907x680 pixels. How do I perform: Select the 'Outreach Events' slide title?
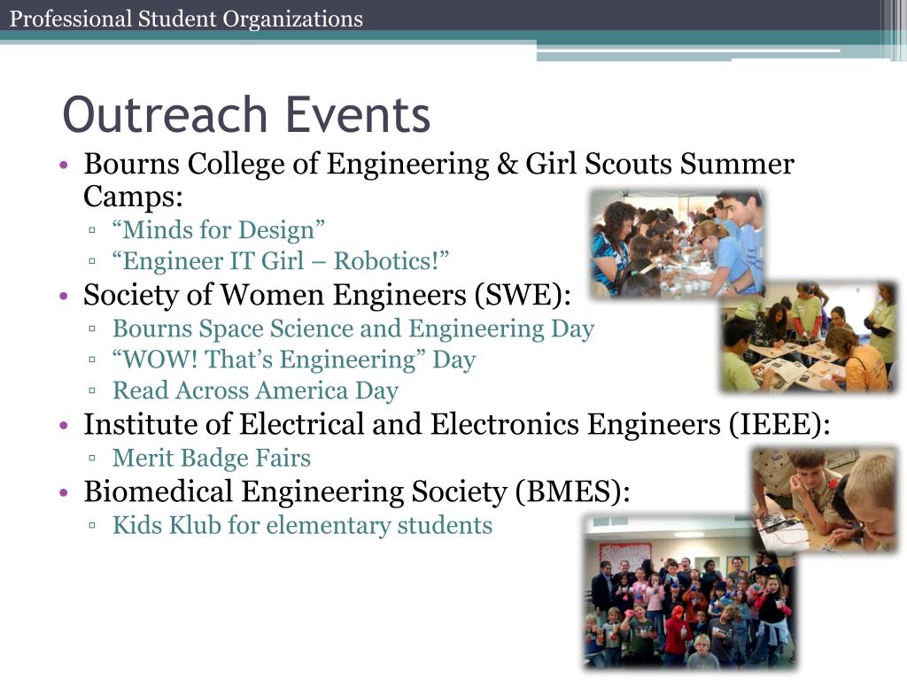coord(246,114)
